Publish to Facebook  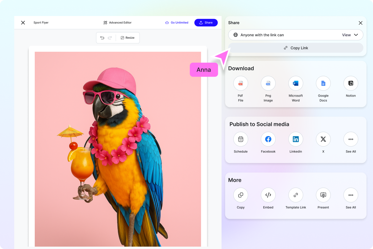click(268, 139)
